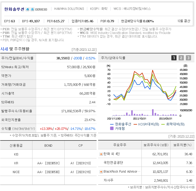Viewport: 196px width, 191px height.
Task: Switch chart to tab 2
Action: [x=181, y=58]
